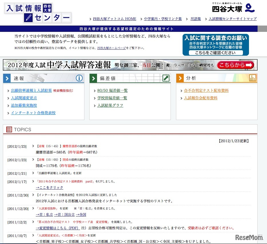Open 入試結果グラフ link
267x244 pixels.
[x=110, y=105]
